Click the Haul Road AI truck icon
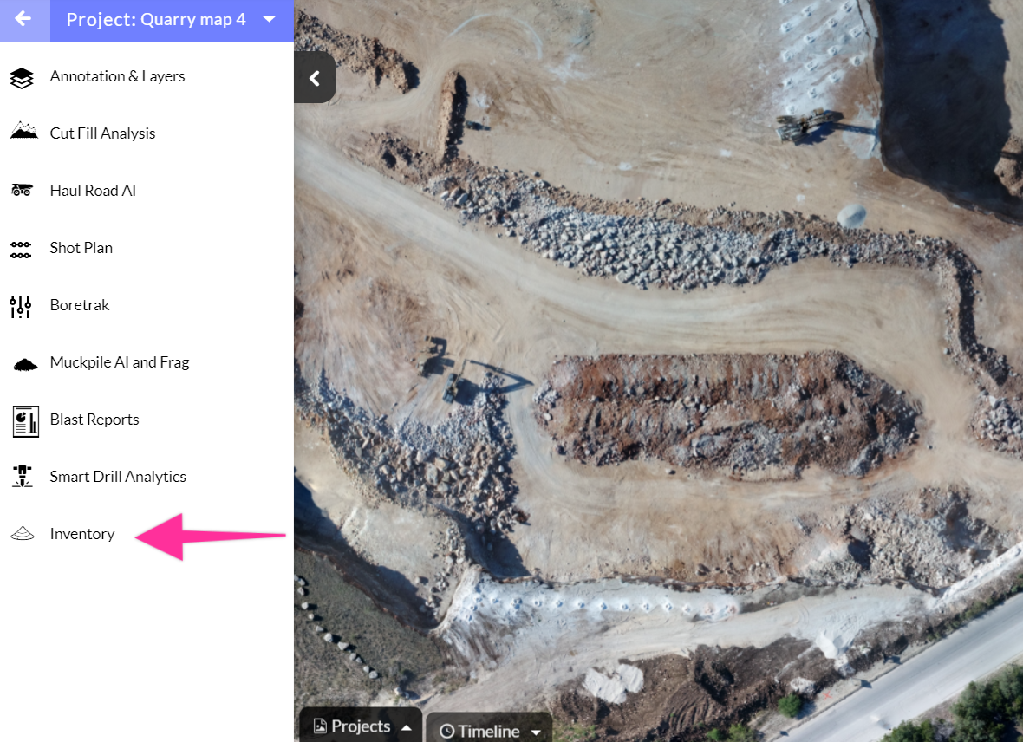1023x742 pixels. pos(23,190)
